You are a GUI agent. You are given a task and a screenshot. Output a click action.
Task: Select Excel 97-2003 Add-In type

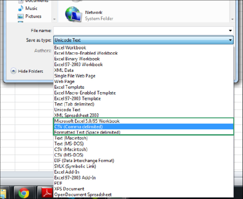pyautogui.click(x=143, y=178)
